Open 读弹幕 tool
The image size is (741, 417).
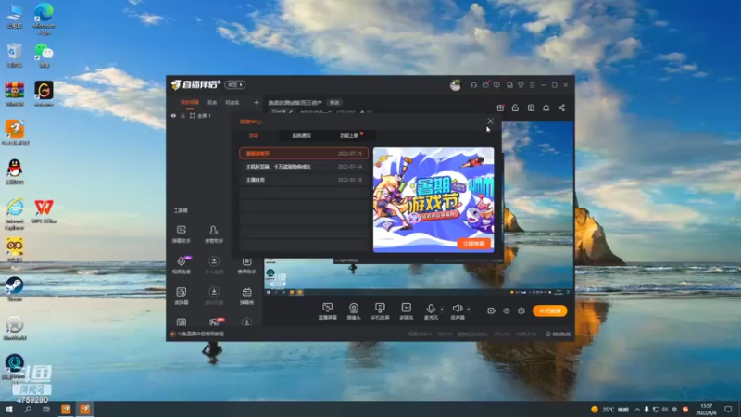(181, 296)
